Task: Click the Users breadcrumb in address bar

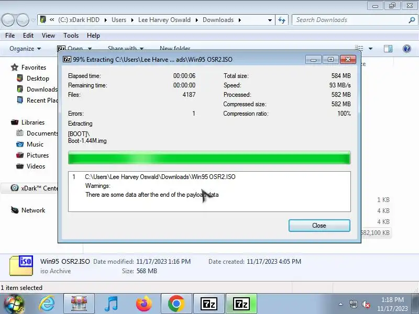Action: pos(119,20)
